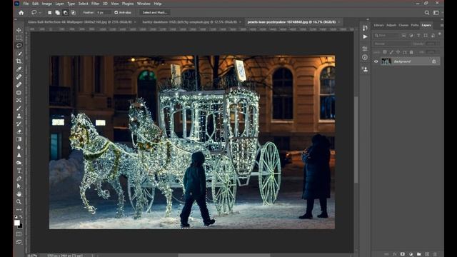Viewport: 457px width, 257px height.
Task: Select the Eraser tool
Action: [x=19, y=131]
